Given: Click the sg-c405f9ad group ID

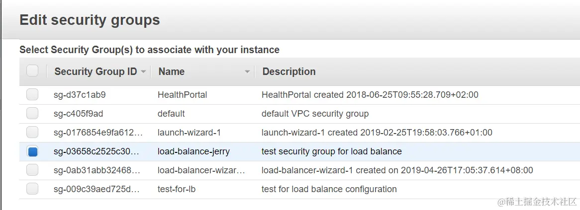Looking at the screenshot, I should (79, 114).
